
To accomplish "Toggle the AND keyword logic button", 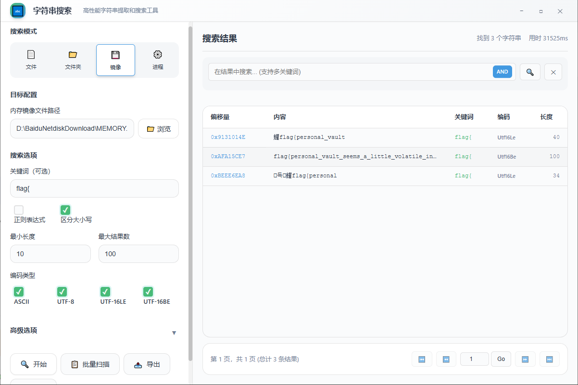I will (x=502, y=72).
